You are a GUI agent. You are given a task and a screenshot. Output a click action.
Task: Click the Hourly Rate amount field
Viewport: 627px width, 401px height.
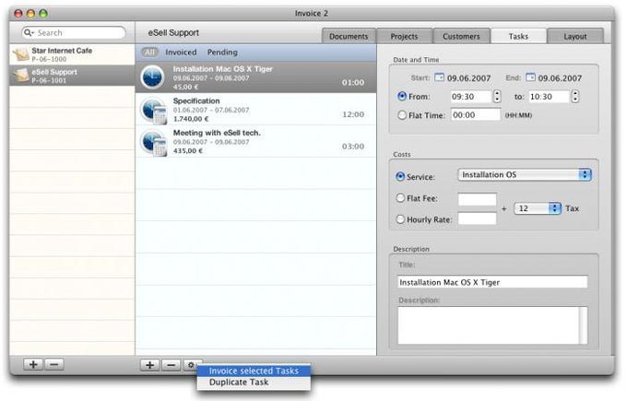pos(477,218)
